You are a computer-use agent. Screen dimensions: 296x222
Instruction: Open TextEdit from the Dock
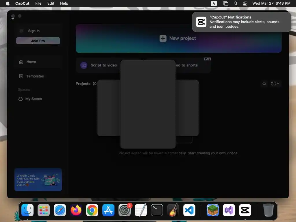point(141,210)
